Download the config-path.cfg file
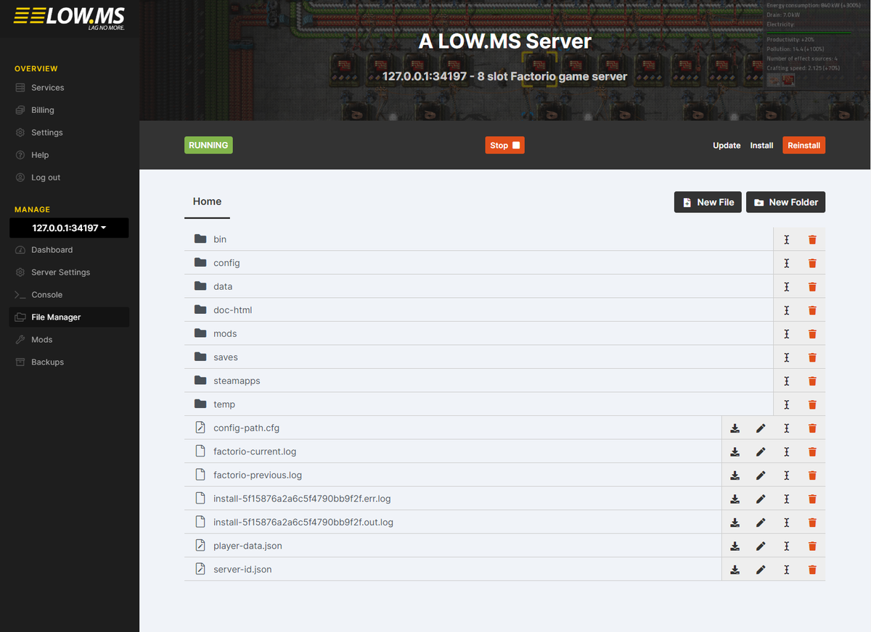Viewport: 871px width, 632px height. tap(735, 428)
